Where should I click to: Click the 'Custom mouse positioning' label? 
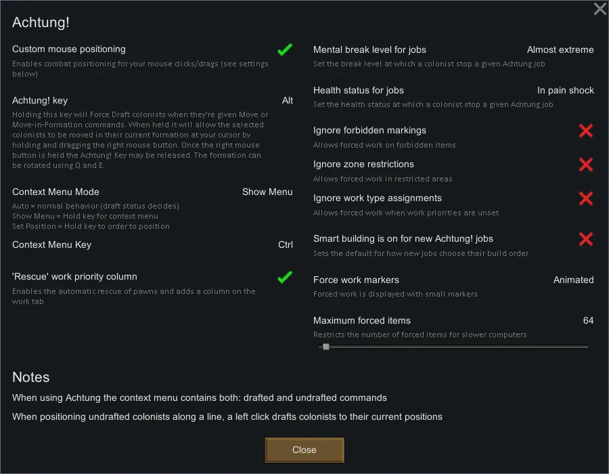pyautogui.click(x=69, y=49)
